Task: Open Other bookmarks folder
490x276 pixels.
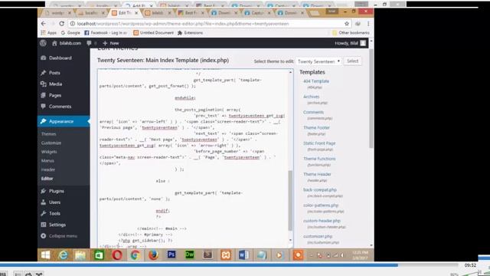Action: pyautogui.click(x=351, y=32)
